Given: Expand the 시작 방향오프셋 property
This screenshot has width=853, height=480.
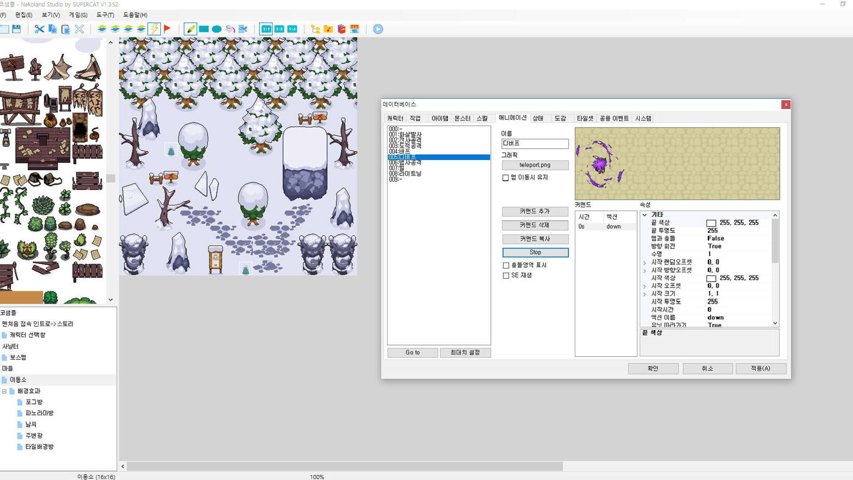Looking at the screenshot, I should pos(645,271).
